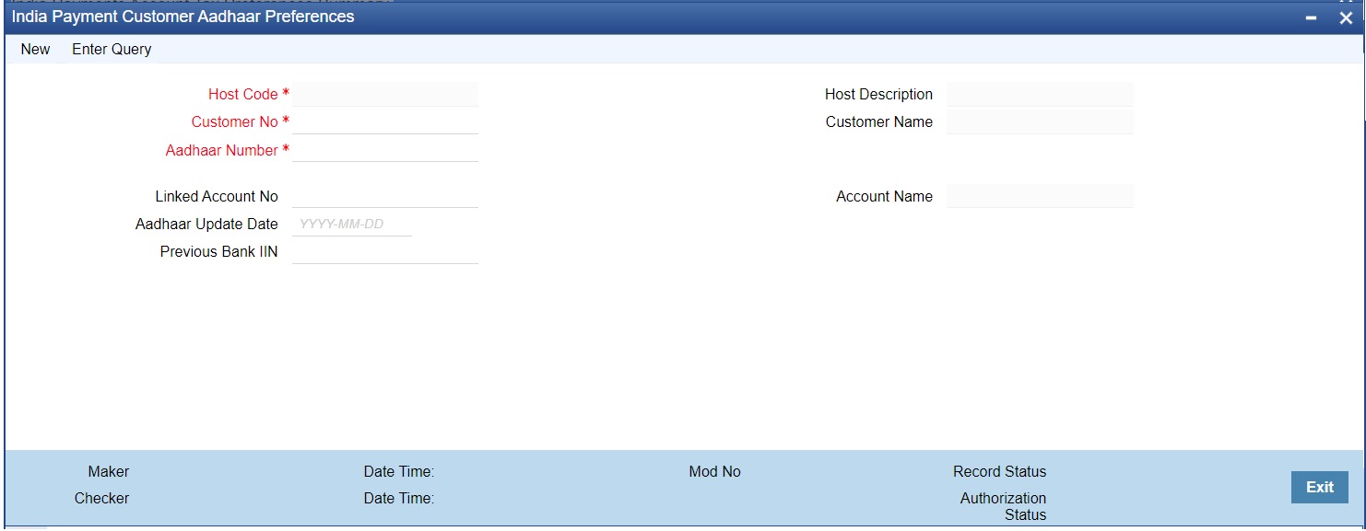Close the Aadhaar Preferences window
The height and width of the screenshot is (531, 1366).
click(1346, 17)
